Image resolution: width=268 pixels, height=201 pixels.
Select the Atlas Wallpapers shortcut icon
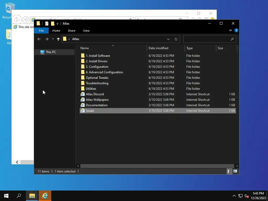83,99
